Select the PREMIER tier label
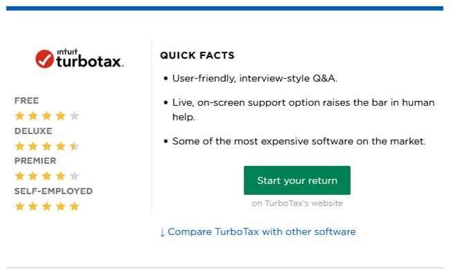Screen dimensions: 451x275 tap(35, 161)
